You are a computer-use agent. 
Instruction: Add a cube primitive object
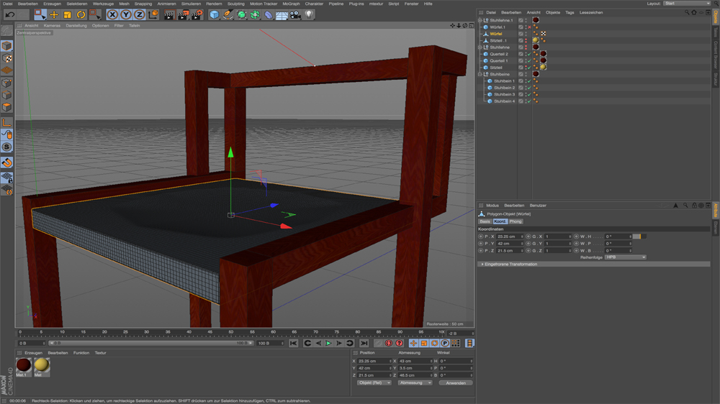tap(214, 14)
